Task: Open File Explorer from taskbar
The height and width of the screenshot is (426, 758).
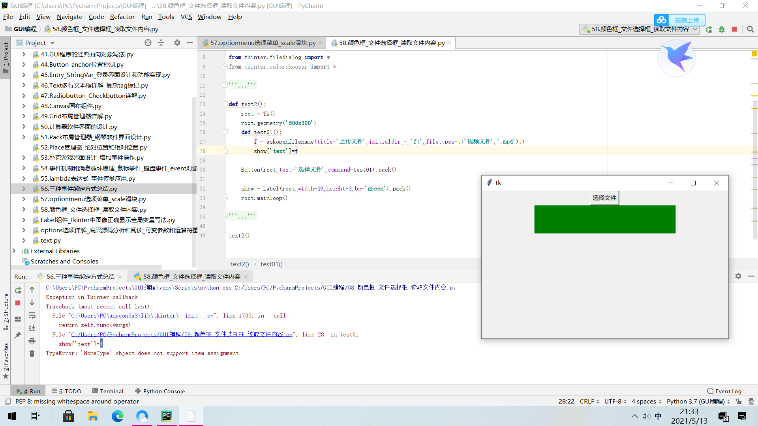Action: pyautogui.click(x=93, y=416)
